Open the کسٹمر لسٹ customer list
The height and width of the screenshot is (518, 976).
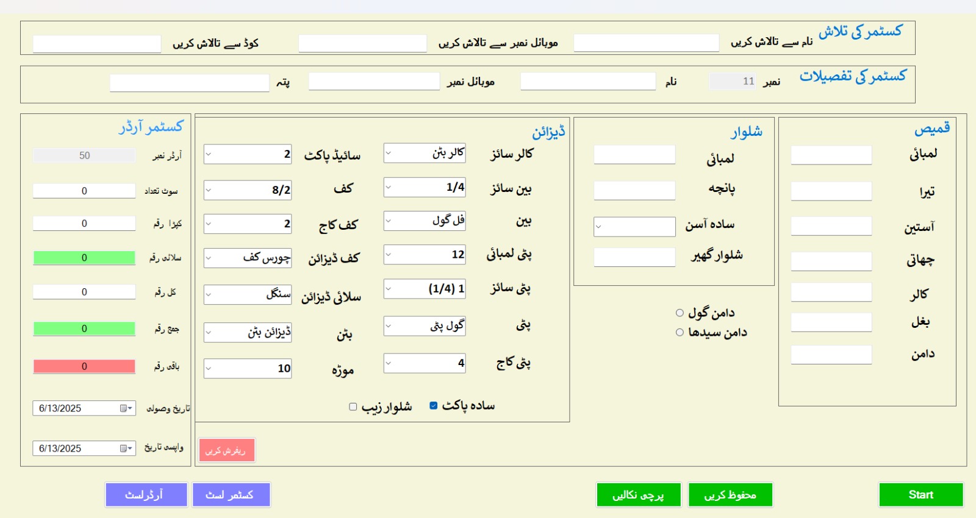(x=231, y=495)
